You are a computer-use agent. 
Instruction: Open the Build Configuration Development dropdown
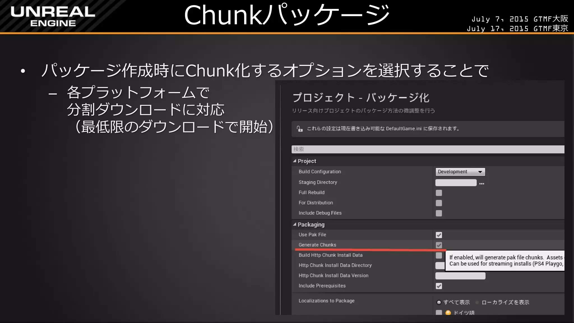coord(460,172)
